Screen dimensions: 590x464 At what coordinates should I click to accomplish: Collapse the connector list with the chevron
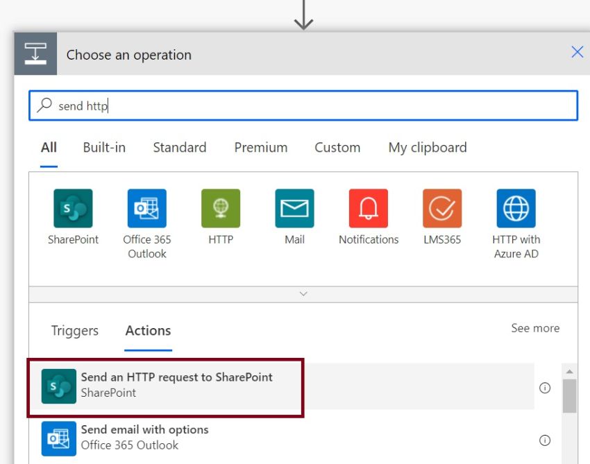tap(303, 293)
